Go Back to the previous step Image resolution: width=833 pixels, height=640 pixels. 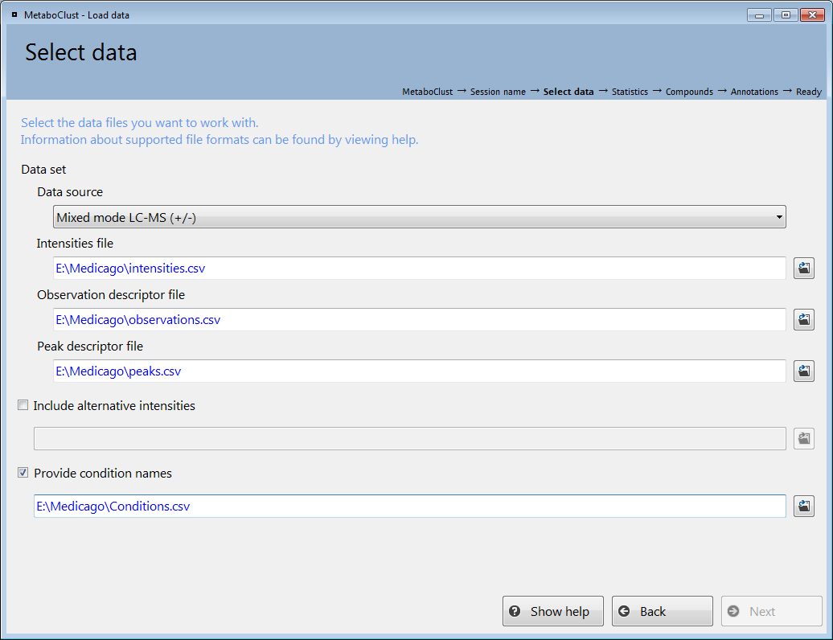(x=662, y=611)
